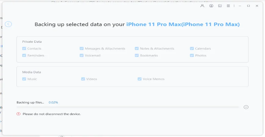Uncheck the Calendars option
Screen dimensions: 265x137
pos(192,49)
